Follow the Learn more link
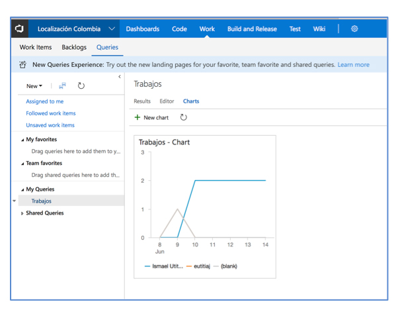This screenshot has width=398, height=314. click(x=353, y=65)
